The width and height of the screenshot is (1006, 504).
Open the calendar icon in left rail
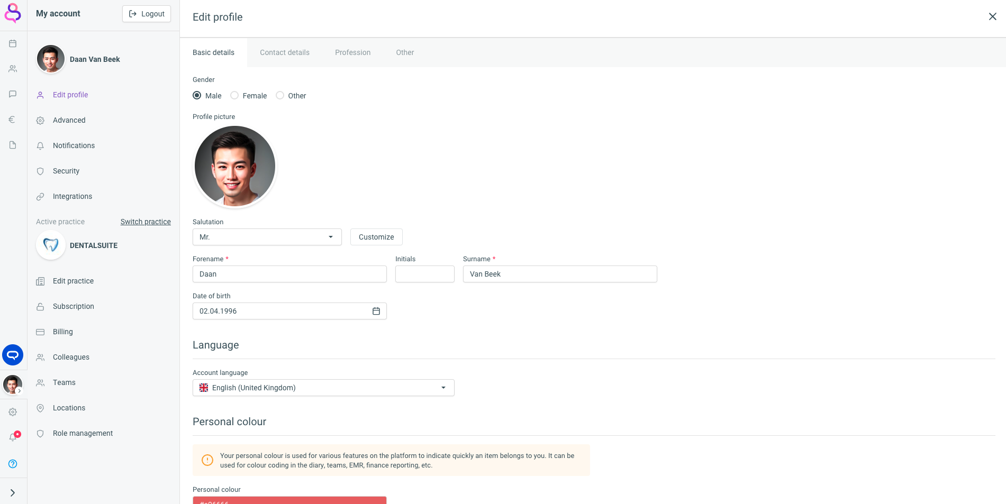point(13,43)
